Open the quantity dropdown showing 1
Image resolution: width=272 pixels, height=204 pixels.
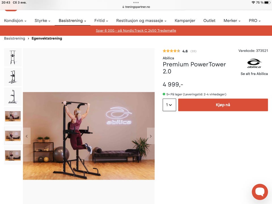click(169, 105)
